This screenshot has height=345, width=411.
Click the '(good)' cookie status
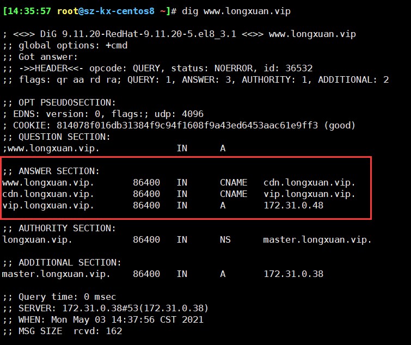click(x=340, y=126)
